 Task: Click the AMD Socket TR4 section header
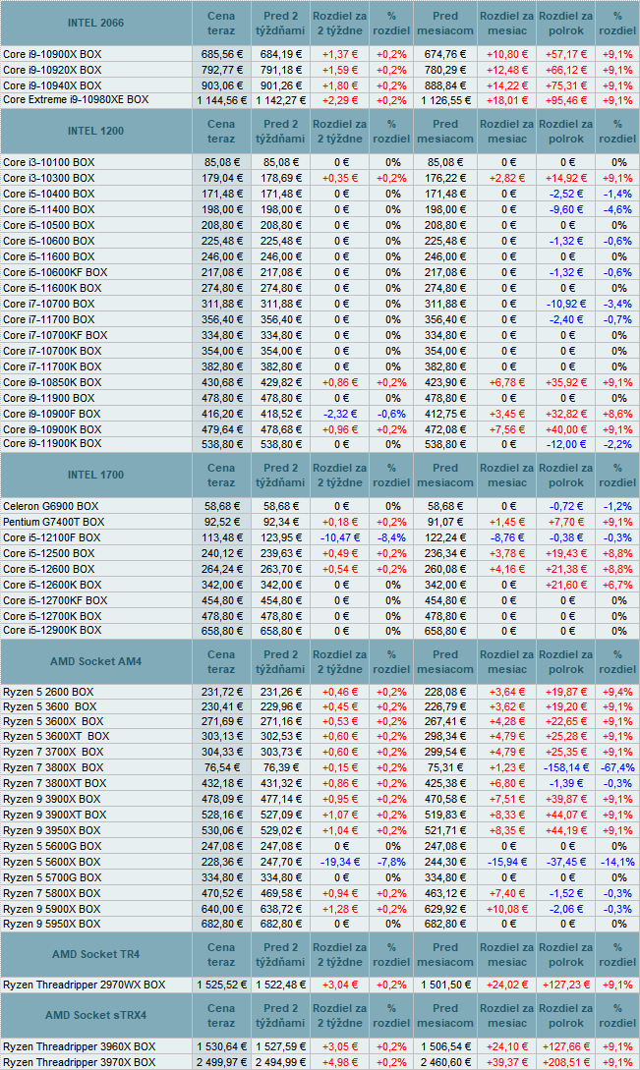tap(95, 954)
